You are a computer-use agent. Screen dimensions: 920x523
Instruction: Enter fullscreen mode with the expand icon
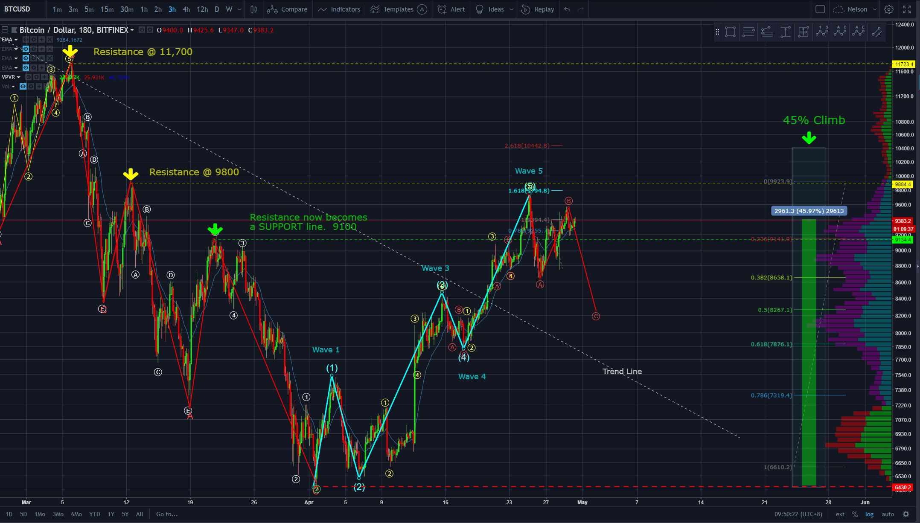pyautogui.click(x=907, y=9)
